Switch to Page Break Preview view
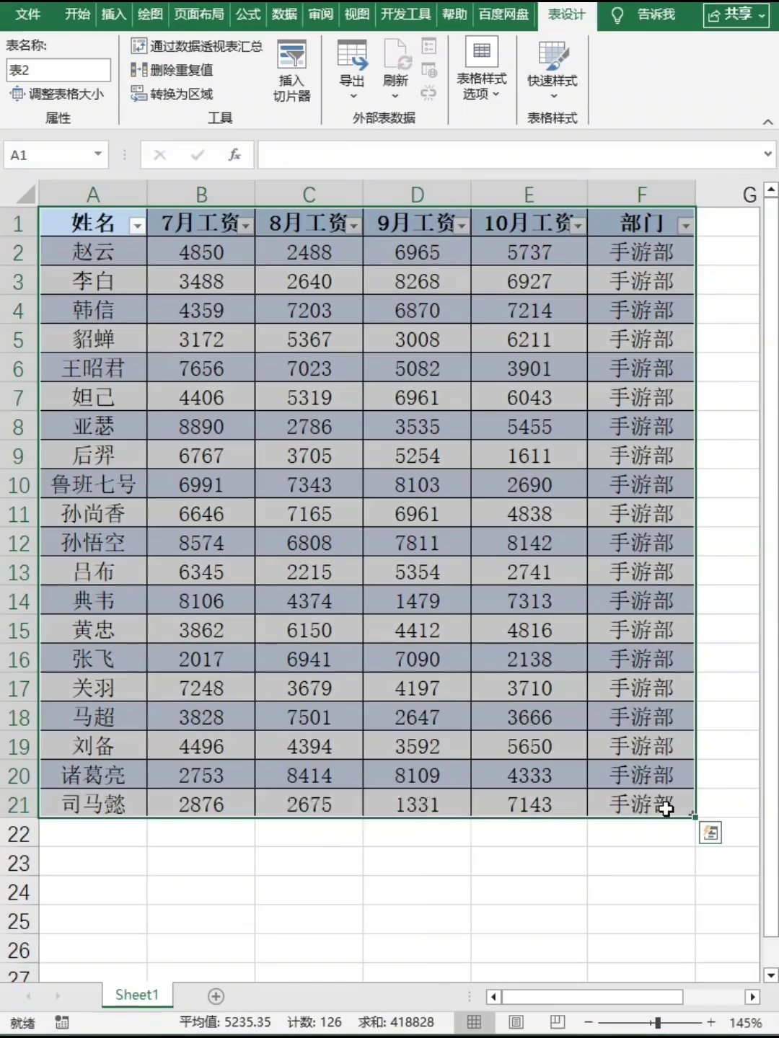Image resolution: width=779 pixels, height=1038 pixels. click(x=558, y=1022)
